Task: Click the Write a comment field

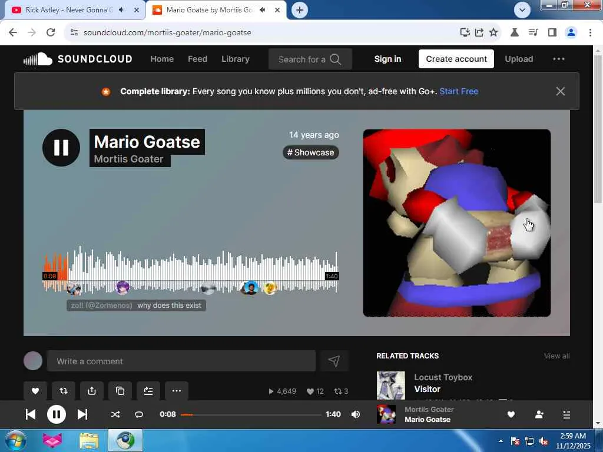Action: (x=181, y=361)
